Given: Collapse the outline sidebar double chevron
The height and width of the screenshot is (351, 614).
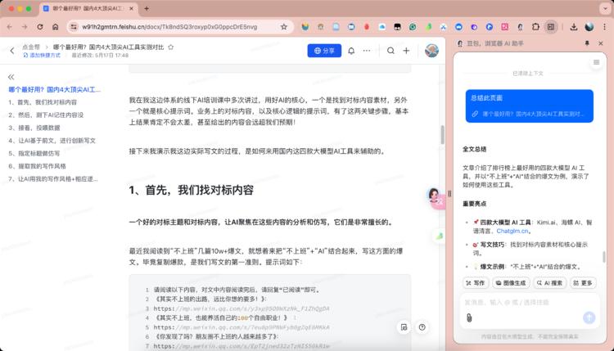Looking at the screenshot, I should 11,77.
